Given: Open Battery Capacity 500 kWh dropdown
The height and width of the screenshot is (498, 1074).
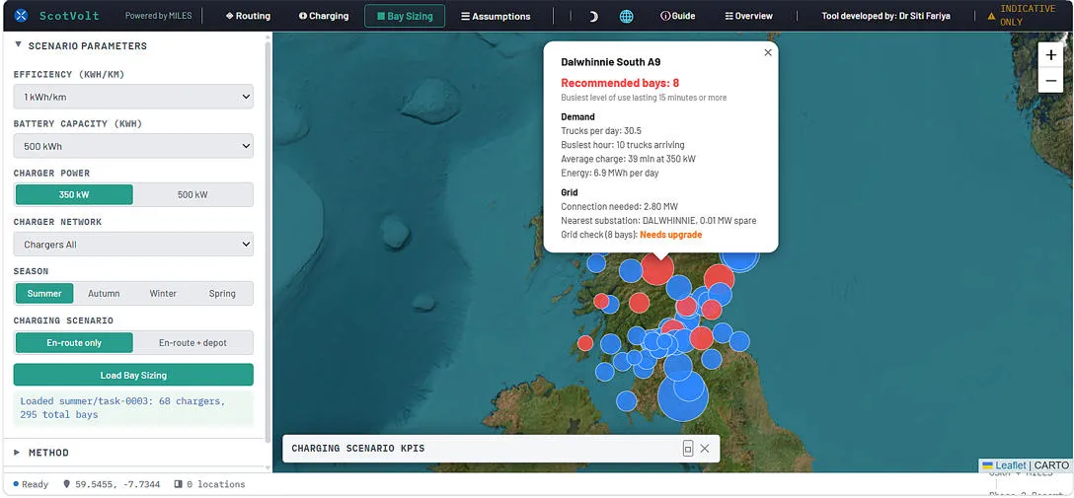Looking at the screenshot, I should pos(133,146).
